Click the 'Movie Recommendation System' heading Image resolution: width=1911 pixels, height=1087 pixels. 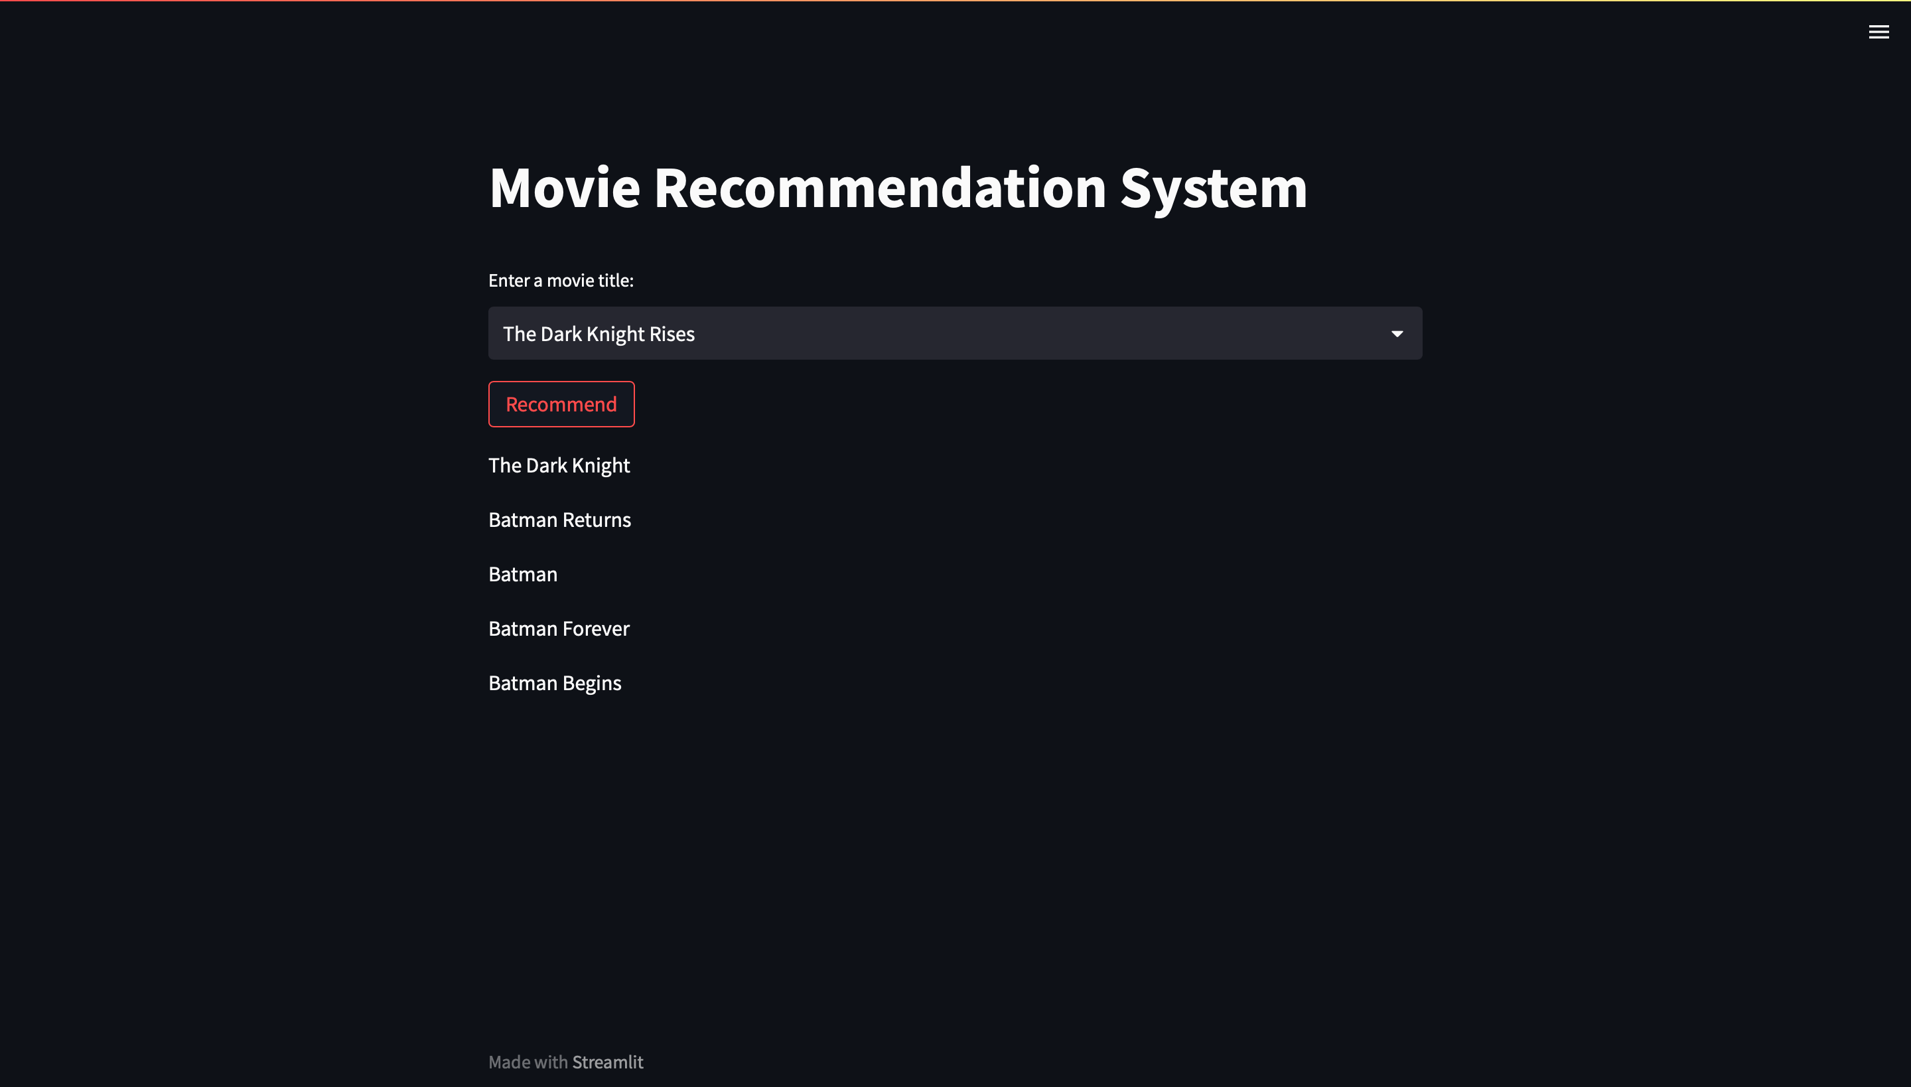[x=897, y=187]
